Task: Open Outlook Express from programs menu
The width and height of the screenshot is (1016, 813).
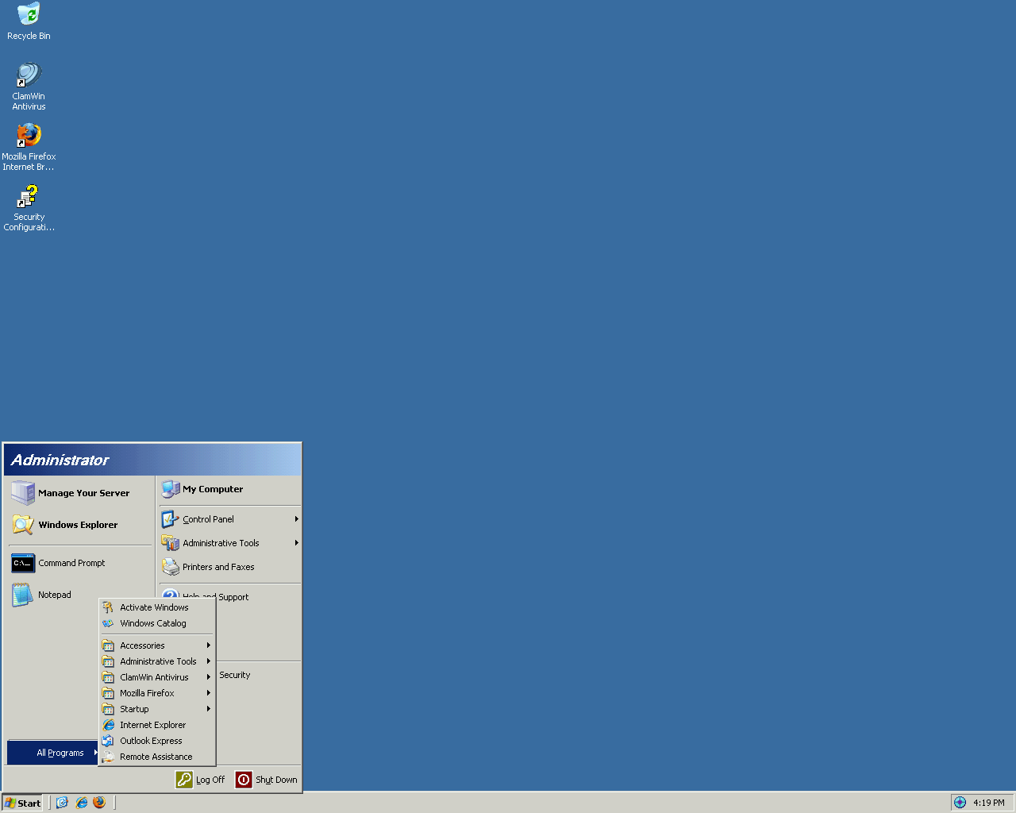Action: (151, 741)
